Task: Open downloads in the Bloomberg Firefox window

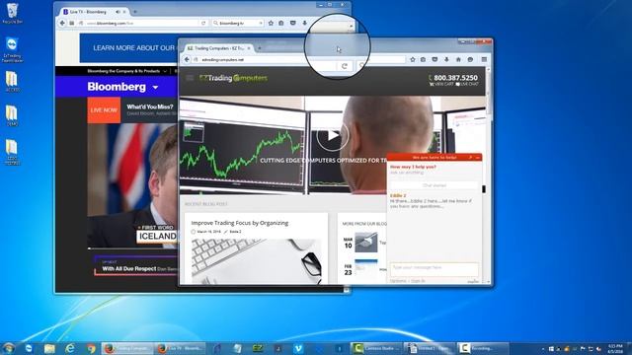Action: [x=305, y=24]
